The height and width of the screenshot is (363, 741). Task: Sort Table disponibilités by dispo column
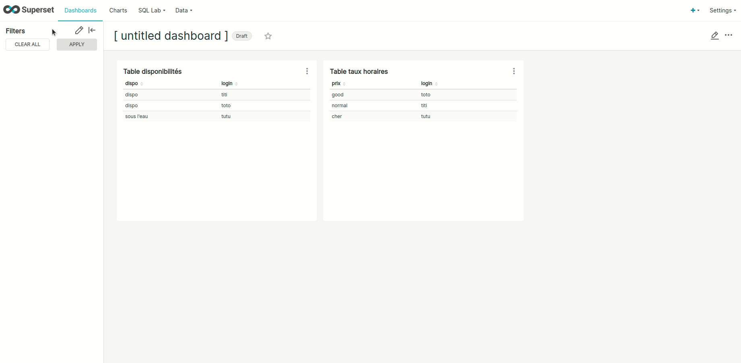click(134, 84)
